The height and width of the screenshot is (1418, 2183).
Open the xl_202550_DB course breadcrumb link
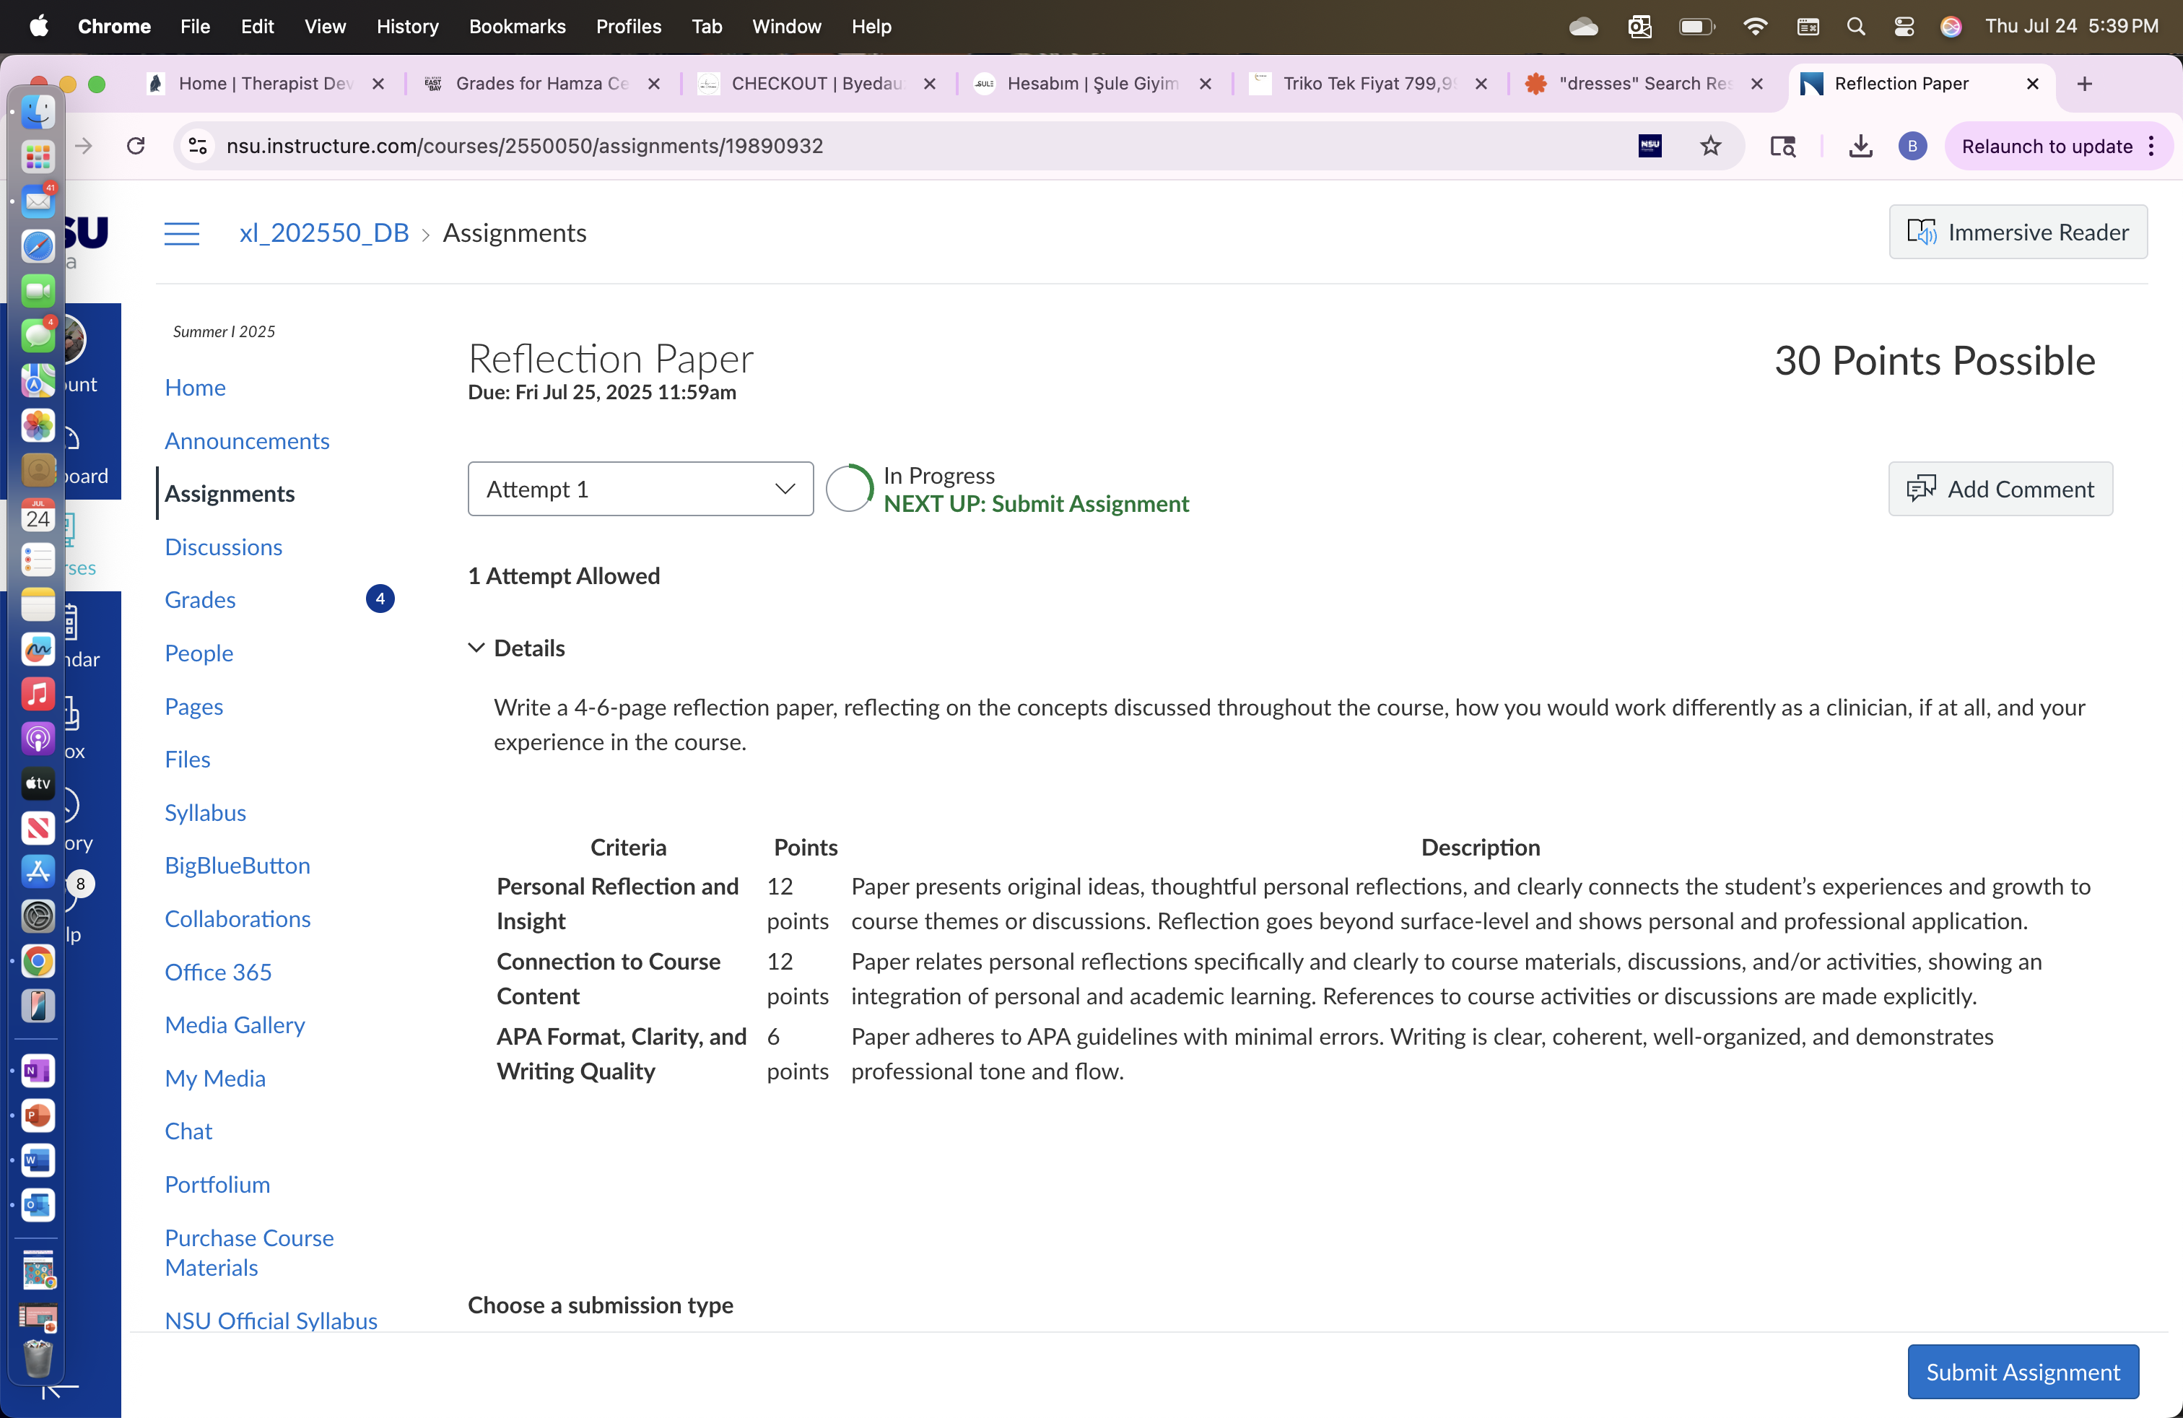click(x=324, y=233)
